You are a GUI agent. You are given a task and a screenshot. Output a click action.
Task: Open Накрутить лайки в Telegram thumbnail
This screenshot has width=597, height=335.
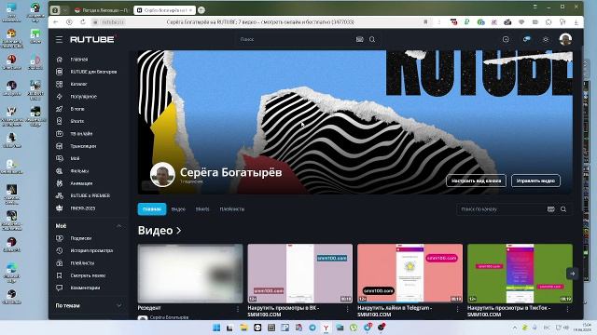coord(410,274)
